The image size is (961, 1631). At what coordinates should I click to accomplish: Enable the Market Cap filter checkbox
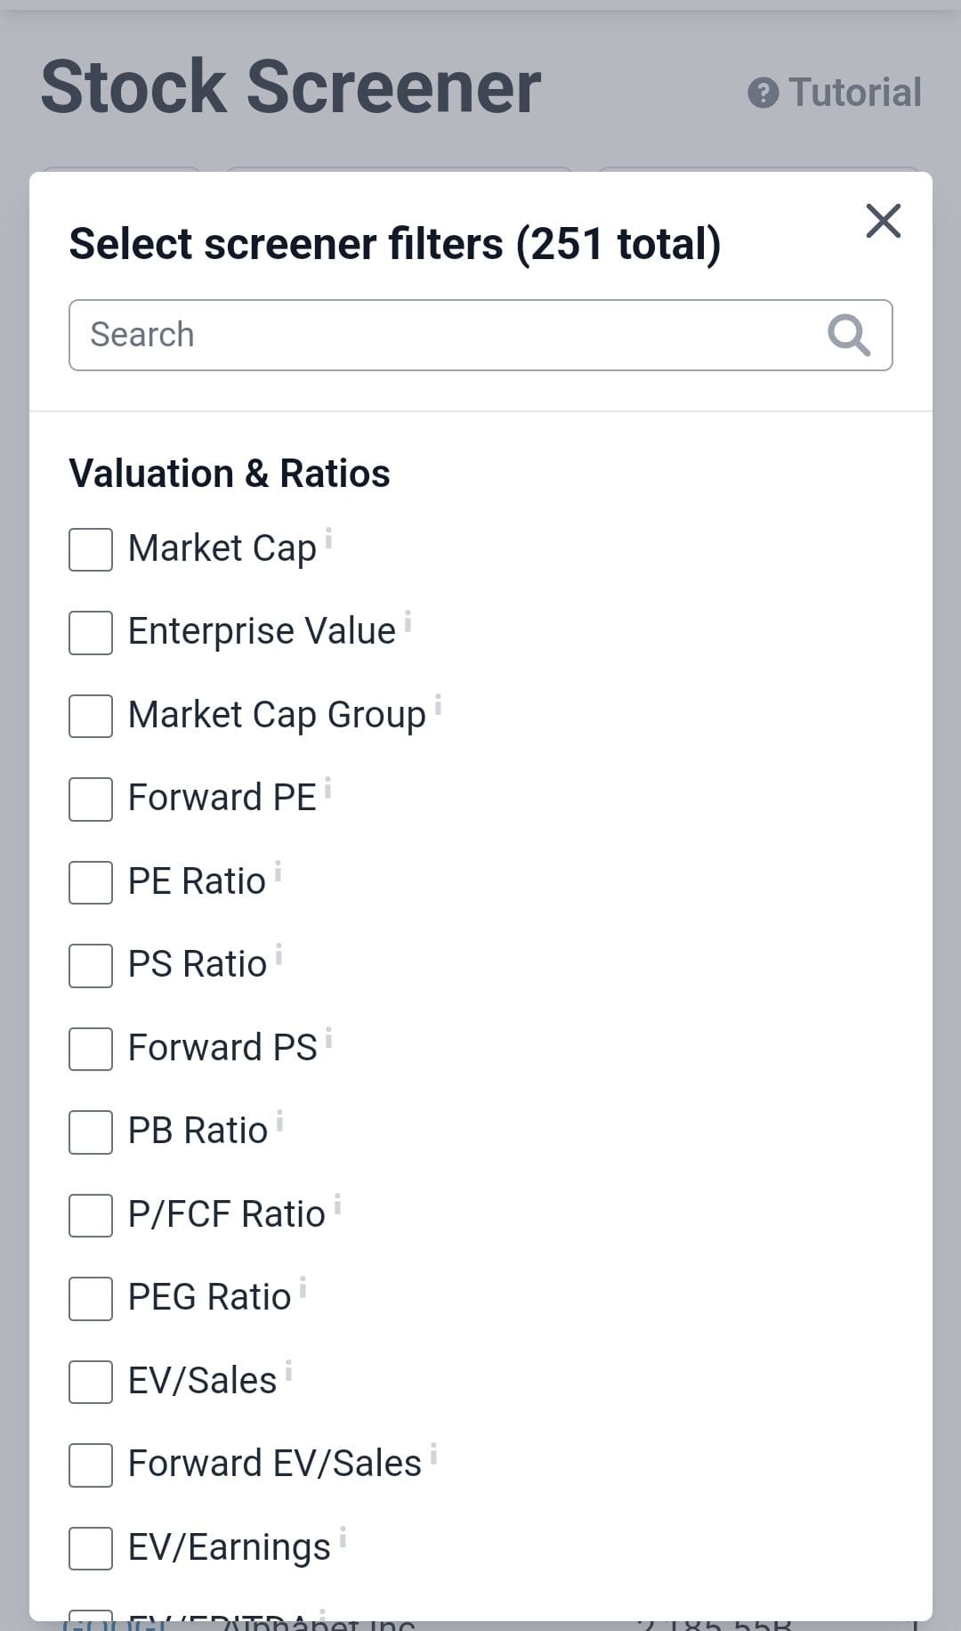pos(90,550)
